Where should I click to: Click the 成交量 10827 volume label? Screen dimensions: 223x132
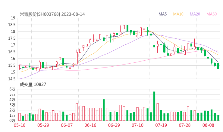[33, 84]
